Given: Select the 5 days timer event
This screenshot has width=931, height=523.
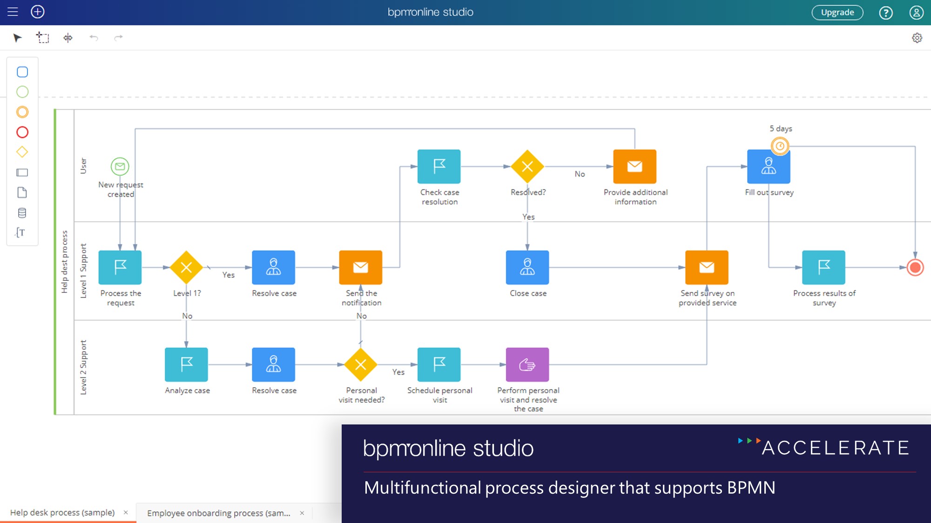Looking at the screenshot, I should click(780, 146).
